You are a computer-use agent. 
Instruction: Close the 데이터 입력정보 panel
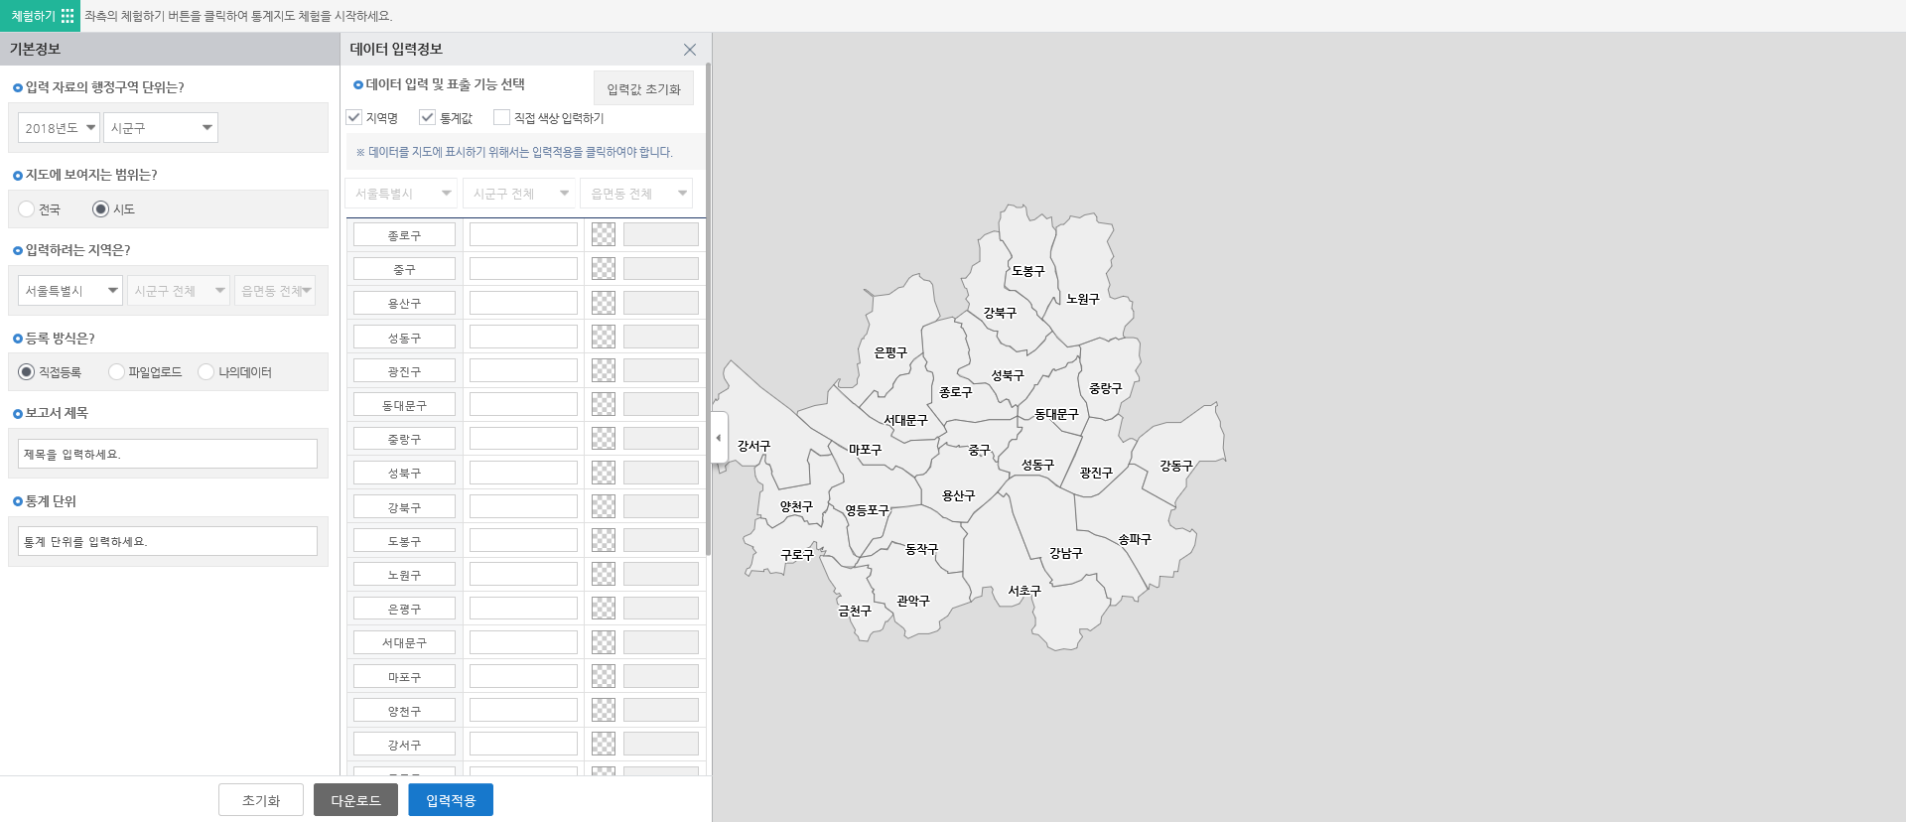click(689, 50)
